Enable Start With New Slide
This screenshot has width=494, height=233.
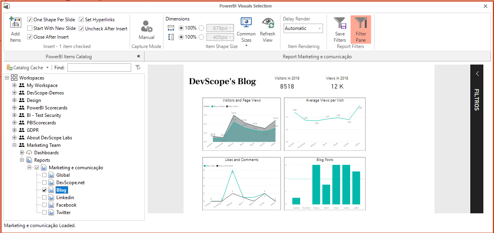click(29, 27)
